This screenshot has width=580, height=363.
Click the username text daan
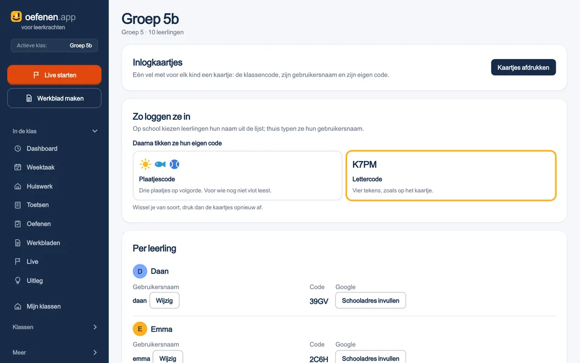click(x=139, y=301)
